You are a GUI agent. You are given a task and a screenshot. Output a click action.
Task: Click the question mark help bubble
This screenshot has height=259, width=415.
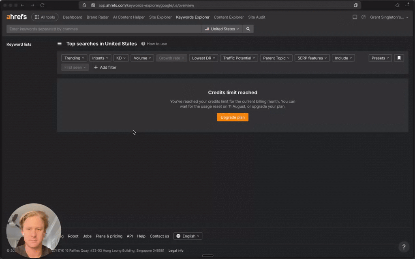(404, 247)
